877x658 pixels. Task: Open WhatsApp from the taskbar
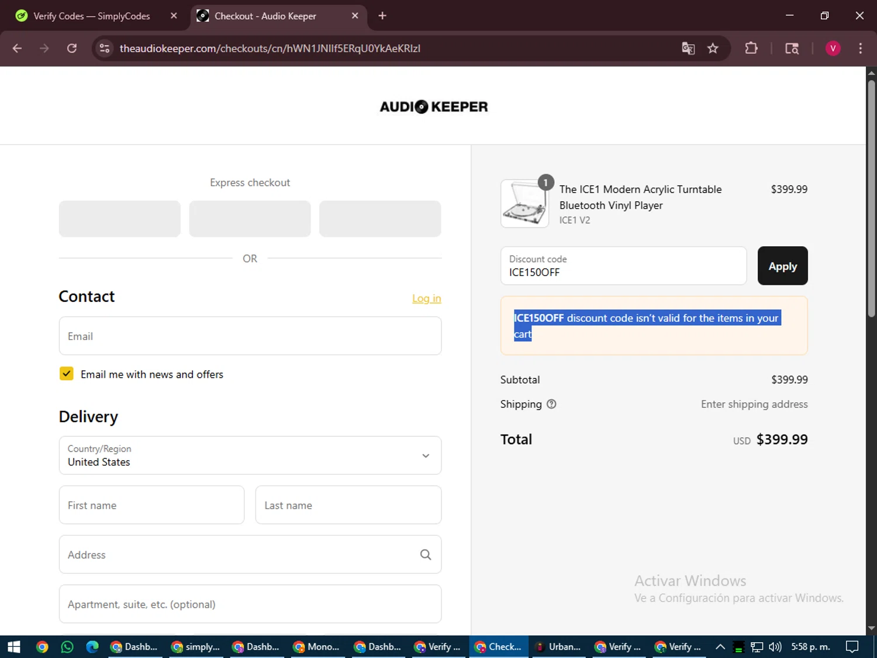tap(67, 647)
